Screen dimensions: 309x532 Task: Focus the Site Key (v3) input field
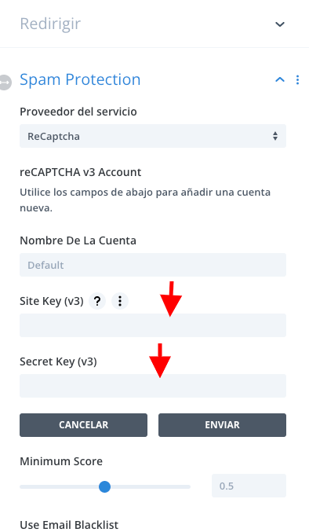tap(153, 325)
